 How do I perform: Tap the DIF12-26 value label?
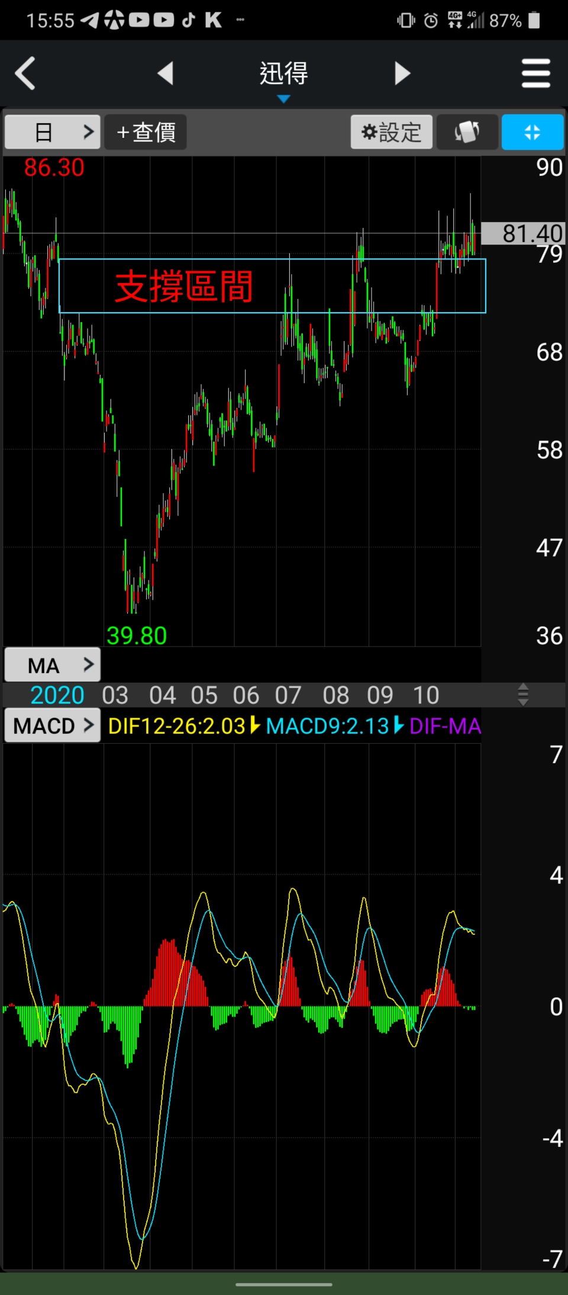[x=177, y=726]
